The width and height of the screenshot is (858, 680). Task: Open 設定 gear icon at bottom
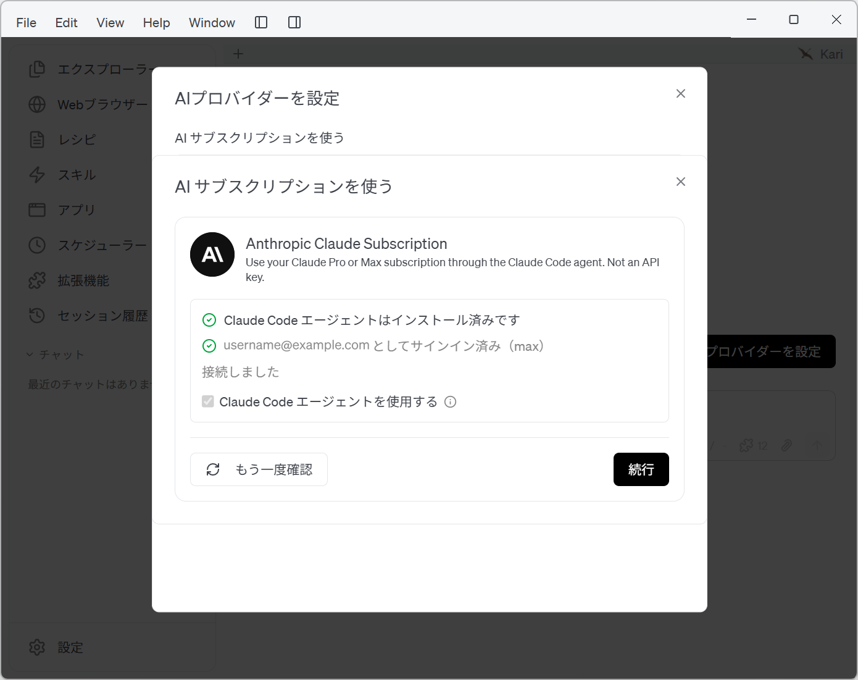(37, 647)
